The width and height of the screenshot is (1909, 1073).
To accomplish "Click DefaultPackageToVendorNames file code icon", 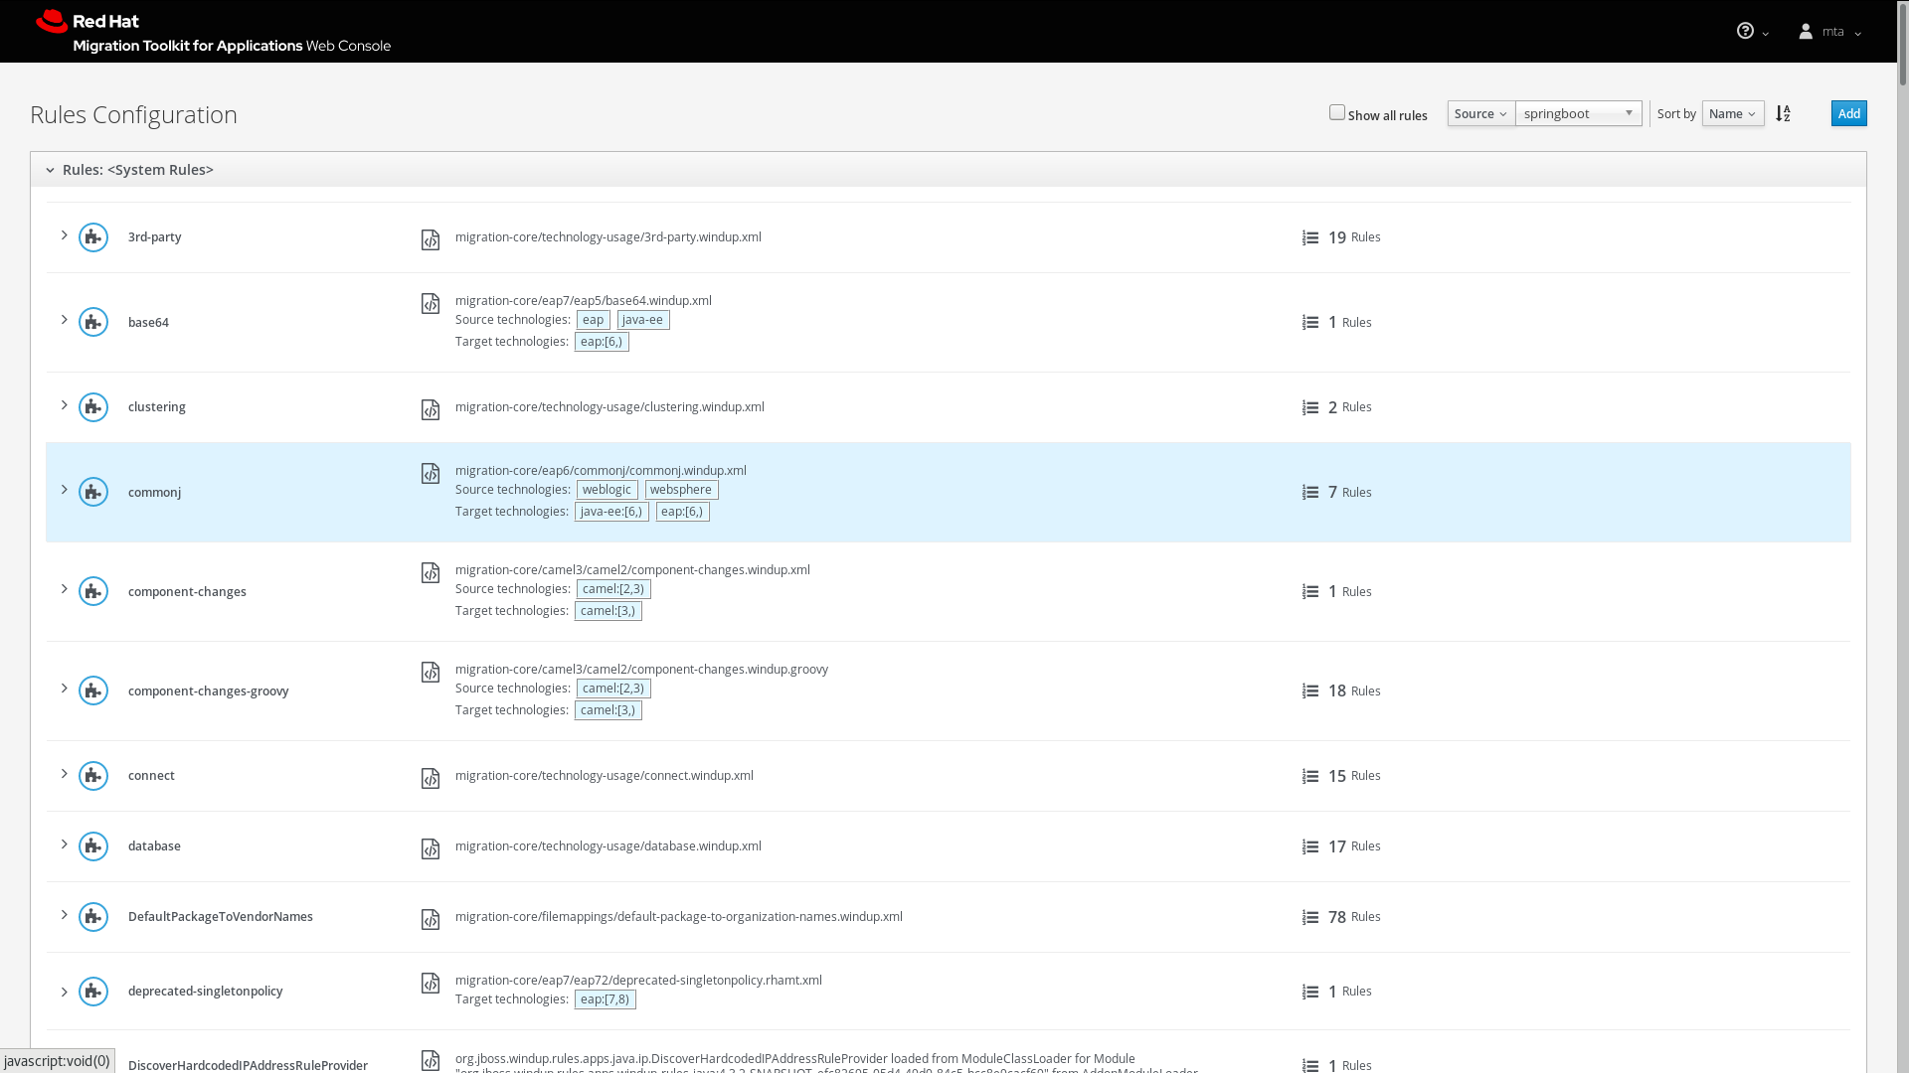I will [x=431, y=920].
